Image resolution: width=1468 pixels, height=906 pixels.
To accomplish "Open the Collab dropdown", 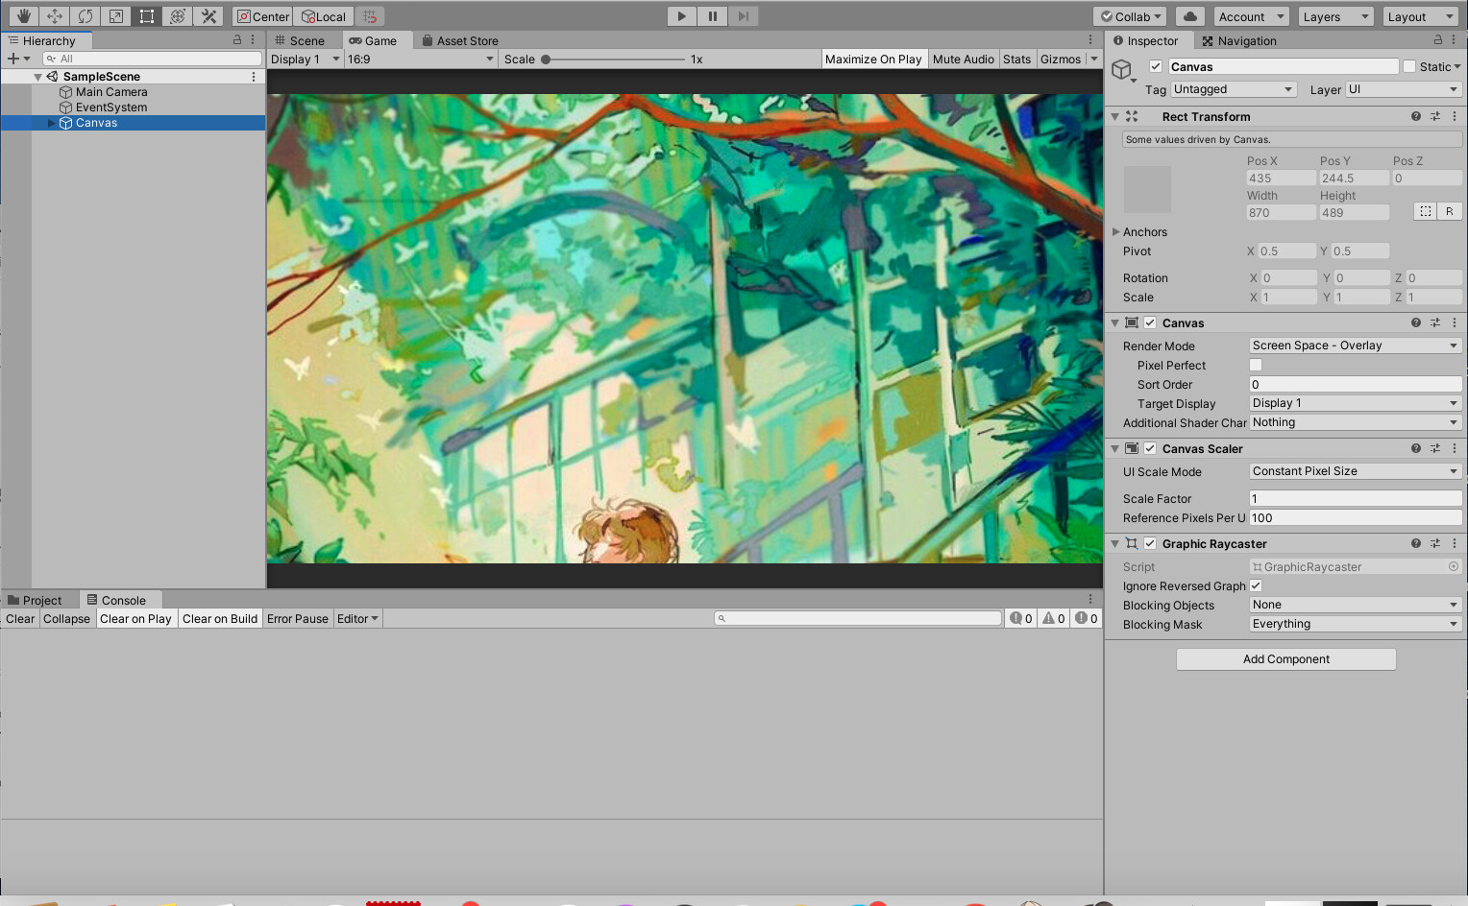I will pyautogui.click(x=1131, y=16).
